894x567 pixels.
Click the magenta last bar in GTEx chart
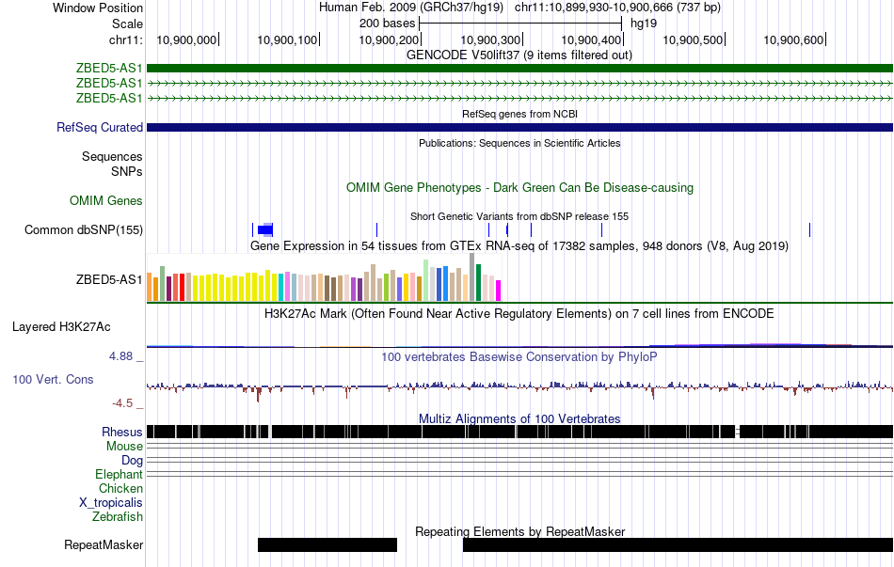499,290
